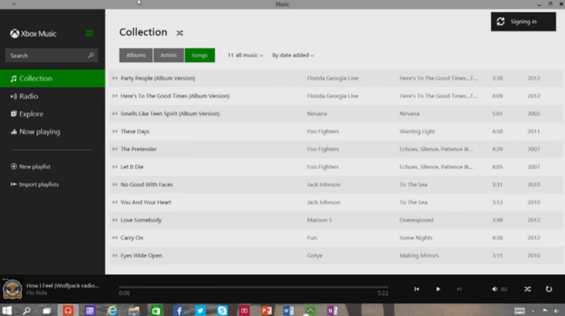Screen dimensions: 565x316
Task: Open the hamburger menu beside Xbox Music
Action: pos(90,33)
